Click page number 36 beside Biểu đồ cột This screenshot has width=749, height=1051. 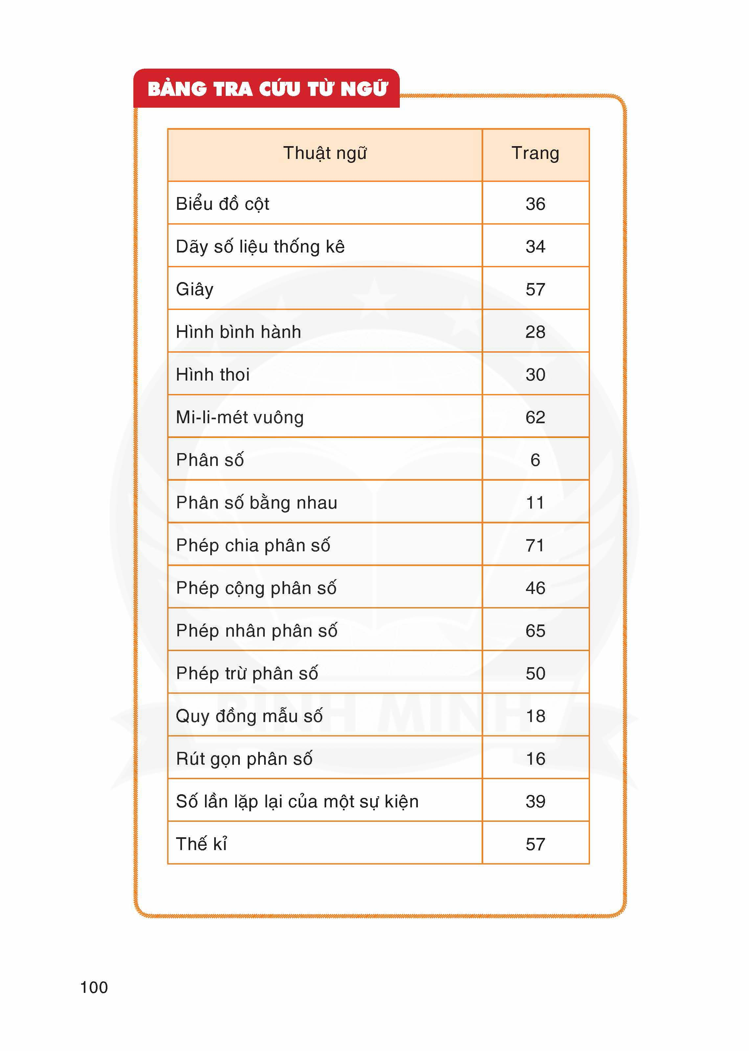(x=535, y=204)
